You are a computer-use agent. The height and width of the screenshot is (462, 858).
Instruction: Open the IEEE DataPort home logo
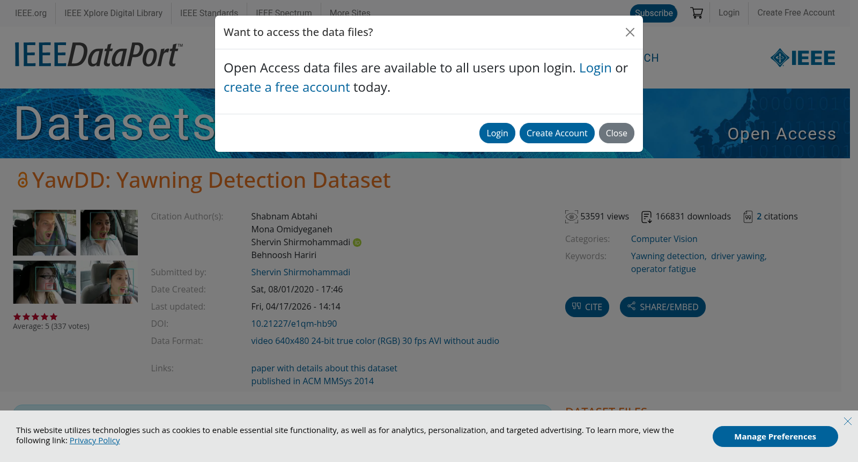[x=99, y=55]
